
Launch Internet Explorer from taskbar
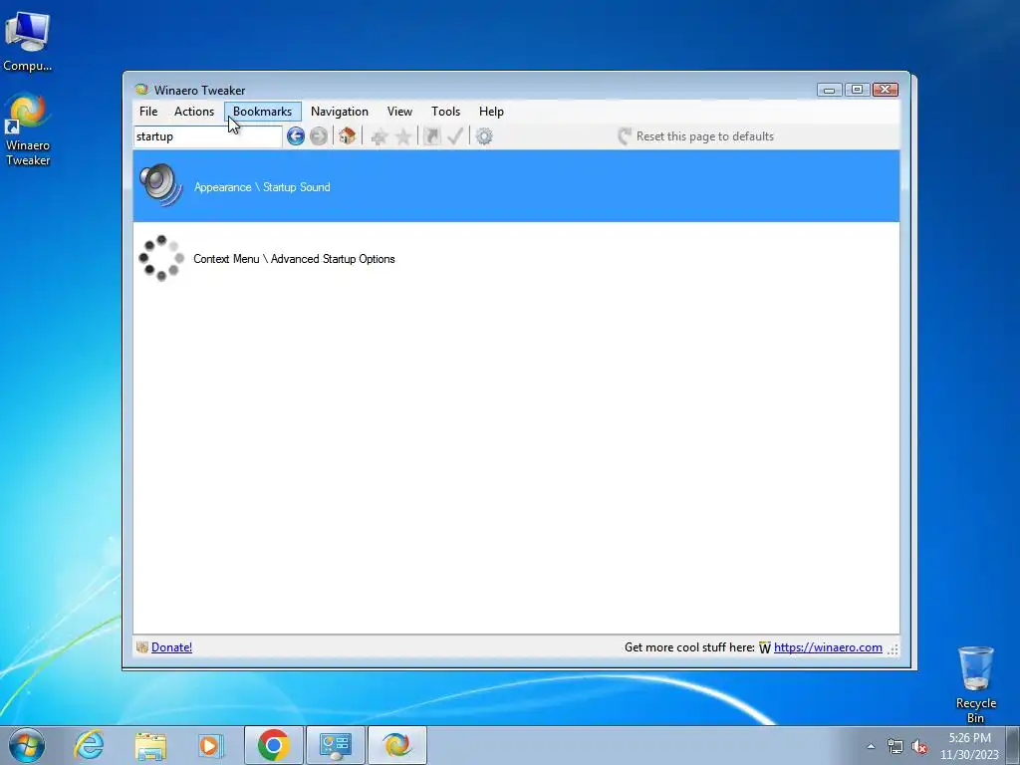[x=89, y=745]
